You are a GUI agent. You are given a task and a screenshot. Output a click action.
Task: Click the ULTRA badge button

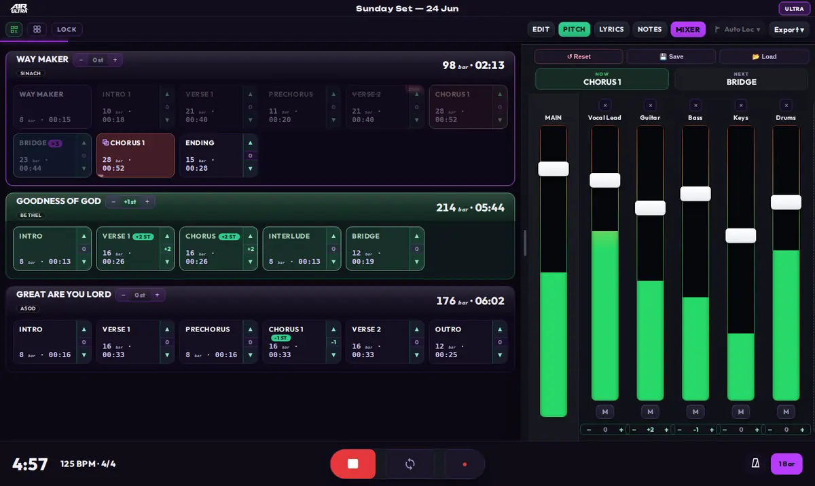[794, 9]
